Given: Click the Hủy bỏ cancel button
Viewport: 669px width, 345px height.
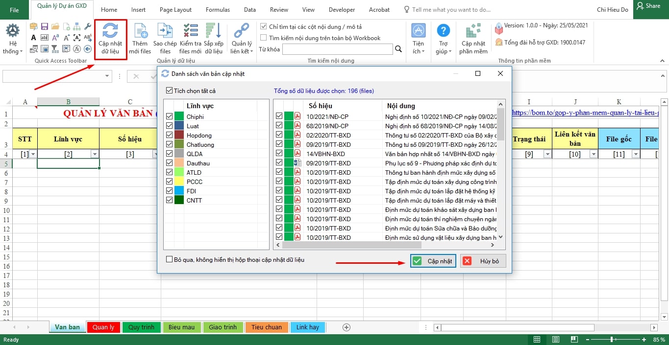Looking at the screenshot, I should (x=483, y=261).
